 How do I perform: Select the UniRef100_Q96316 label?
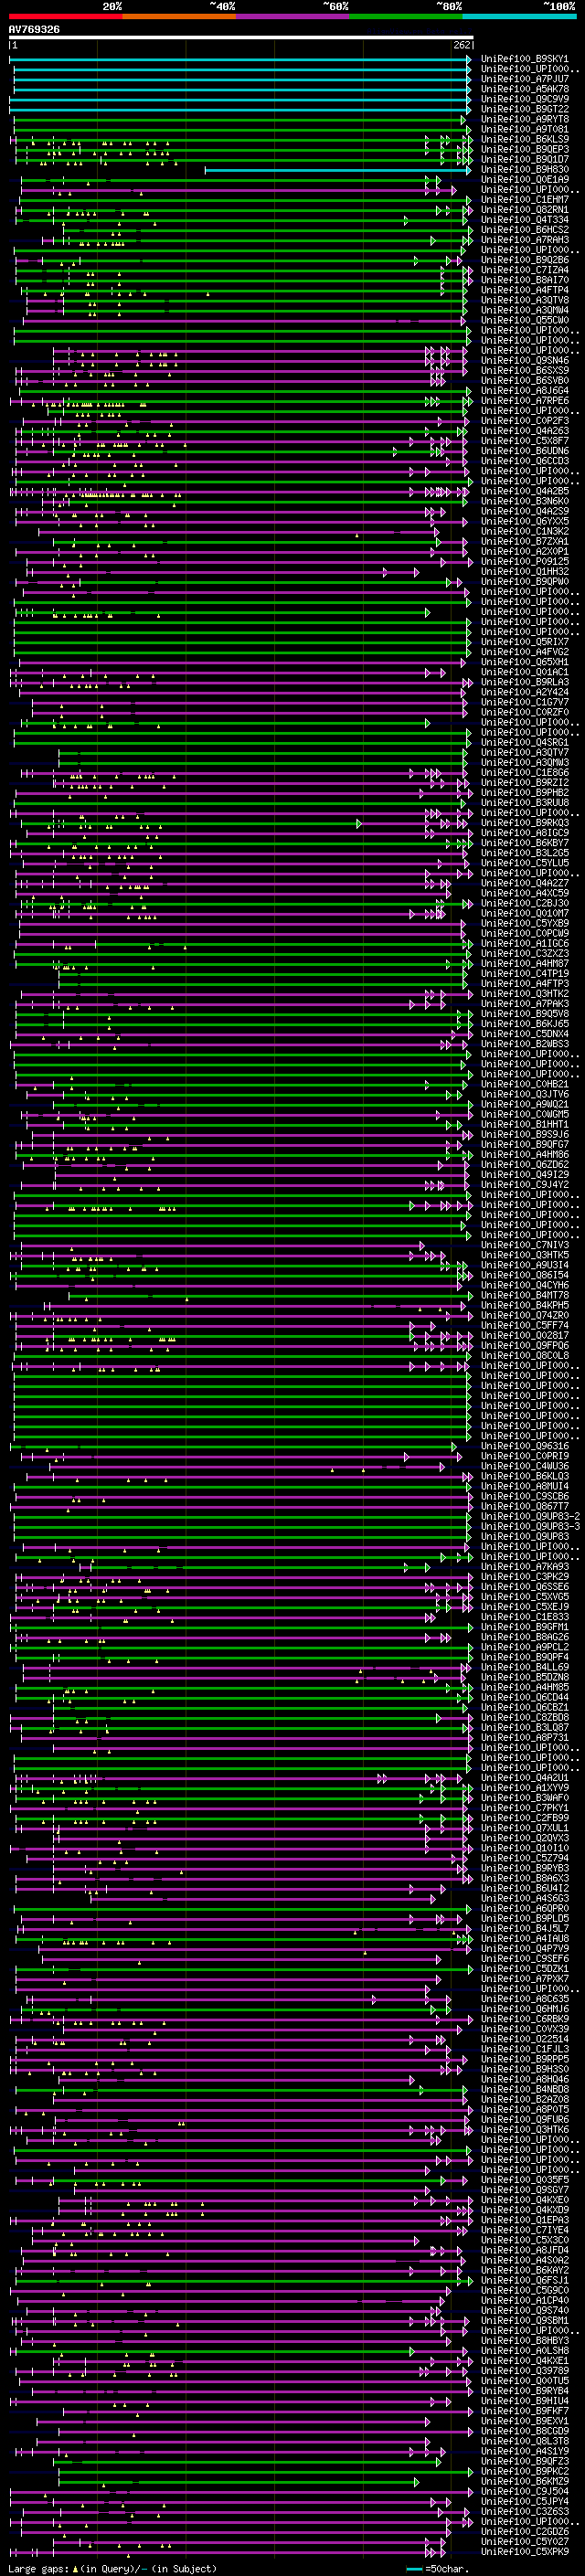point(524,1446)
